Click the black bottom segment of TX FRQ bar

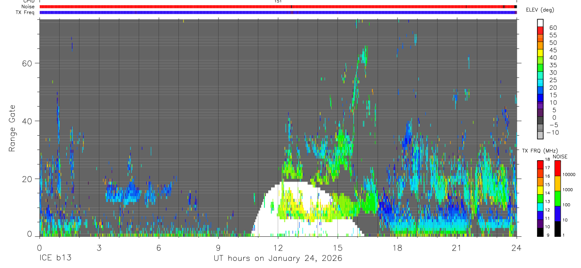pyautogui.click(x=540, y=232)
